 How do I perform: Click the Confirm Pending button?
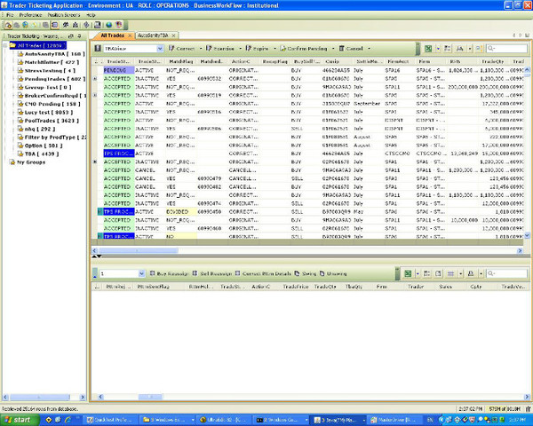click(304, 49)
